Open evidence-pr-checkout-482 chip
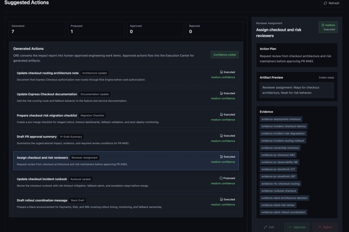Image resolution: width=349 pixels, height=232 pixels. pos(278,155)
